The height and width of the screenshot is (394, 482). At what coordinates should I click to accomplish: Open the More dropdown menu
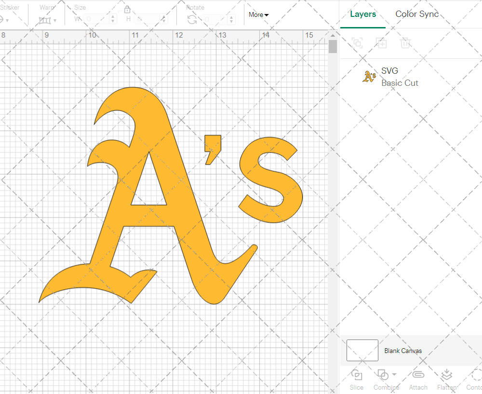coord(259,14)
